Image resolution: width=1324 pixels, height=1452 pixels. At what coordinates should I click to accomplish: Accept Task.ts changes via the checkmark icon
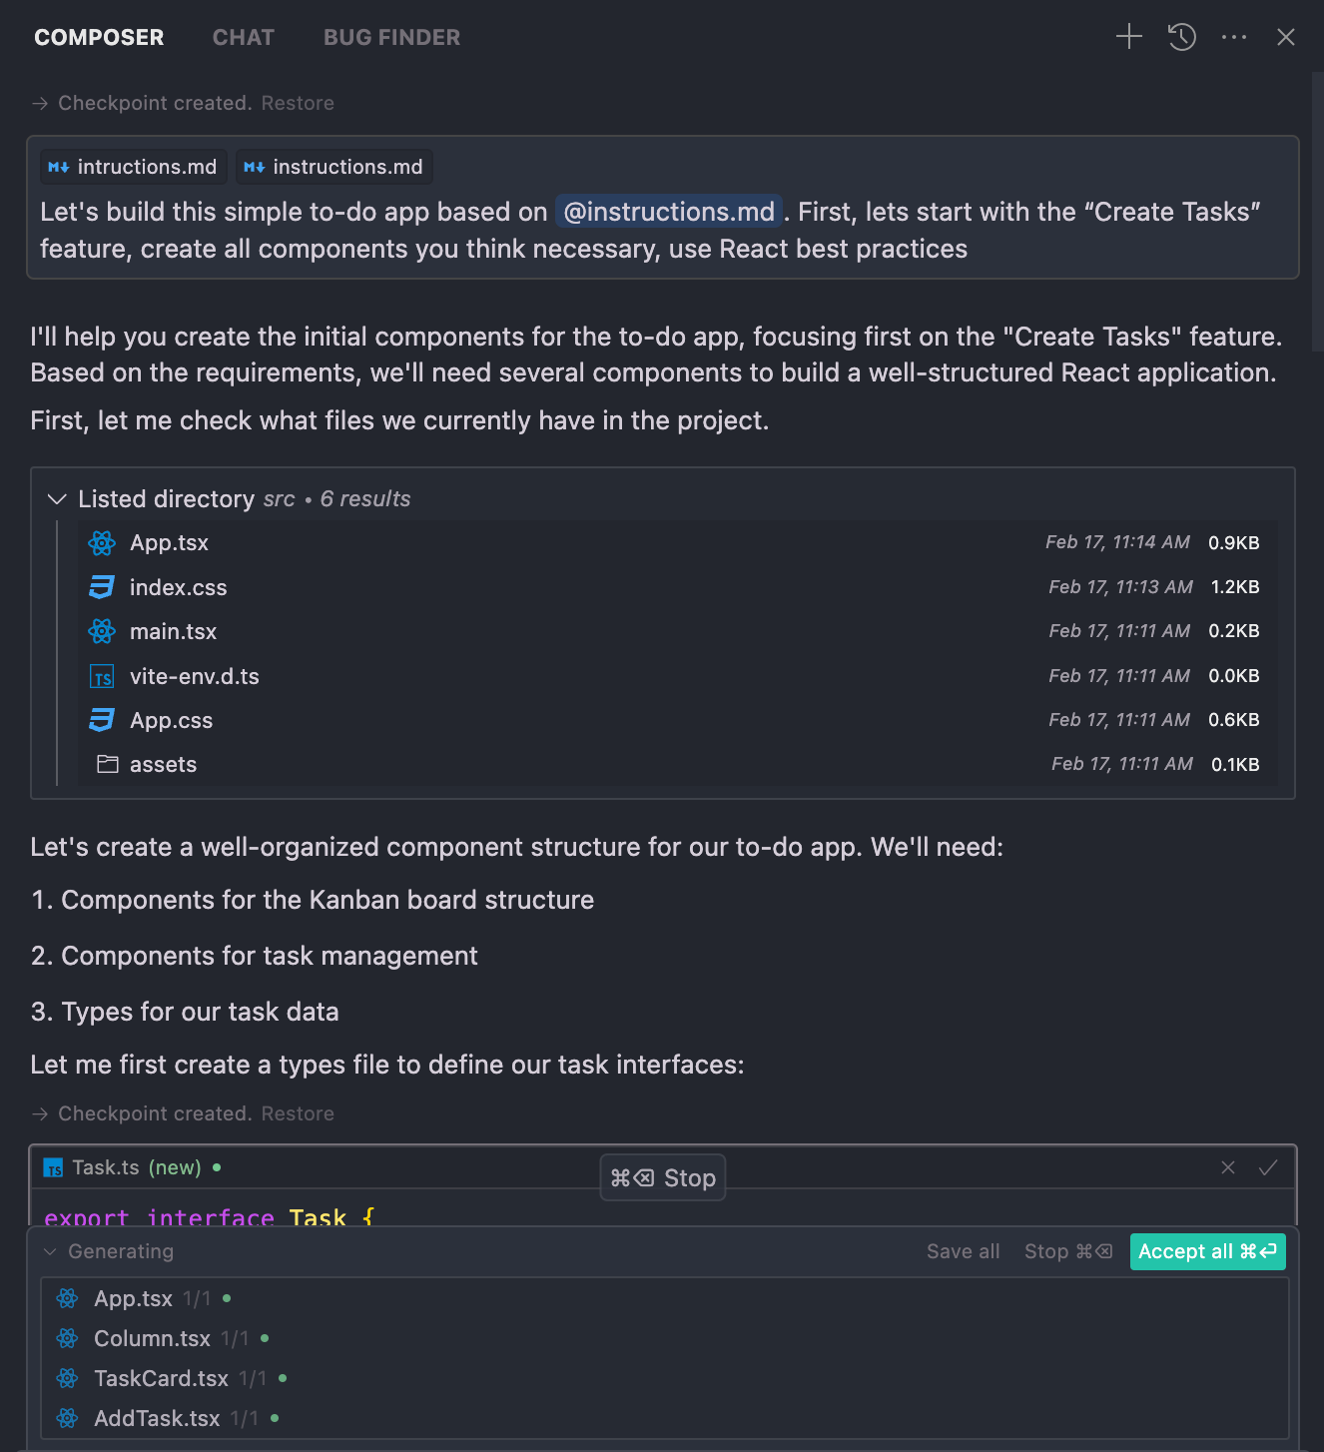click(1269, 1167)
